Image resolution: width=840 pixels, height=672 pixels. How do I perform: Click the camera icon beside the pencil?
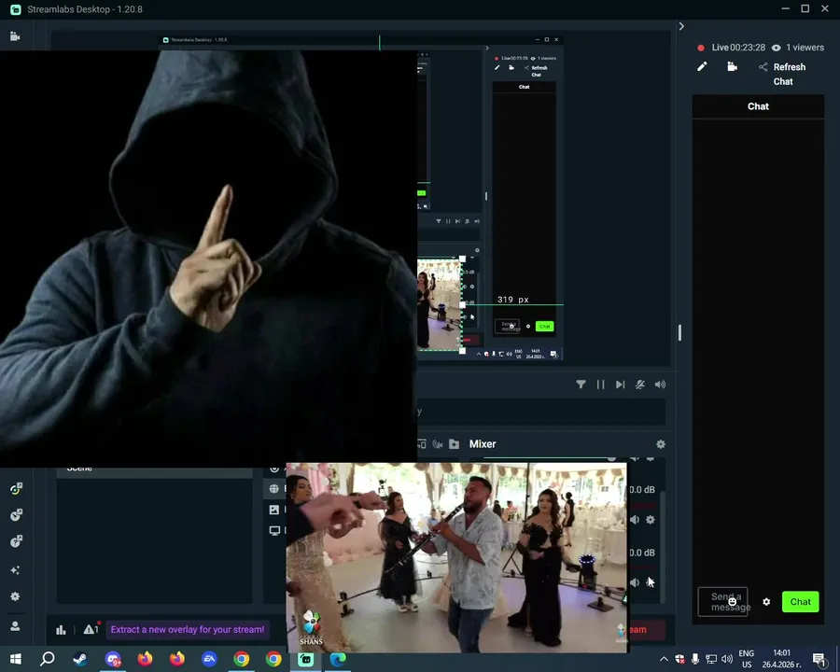(x=733, y=66)
